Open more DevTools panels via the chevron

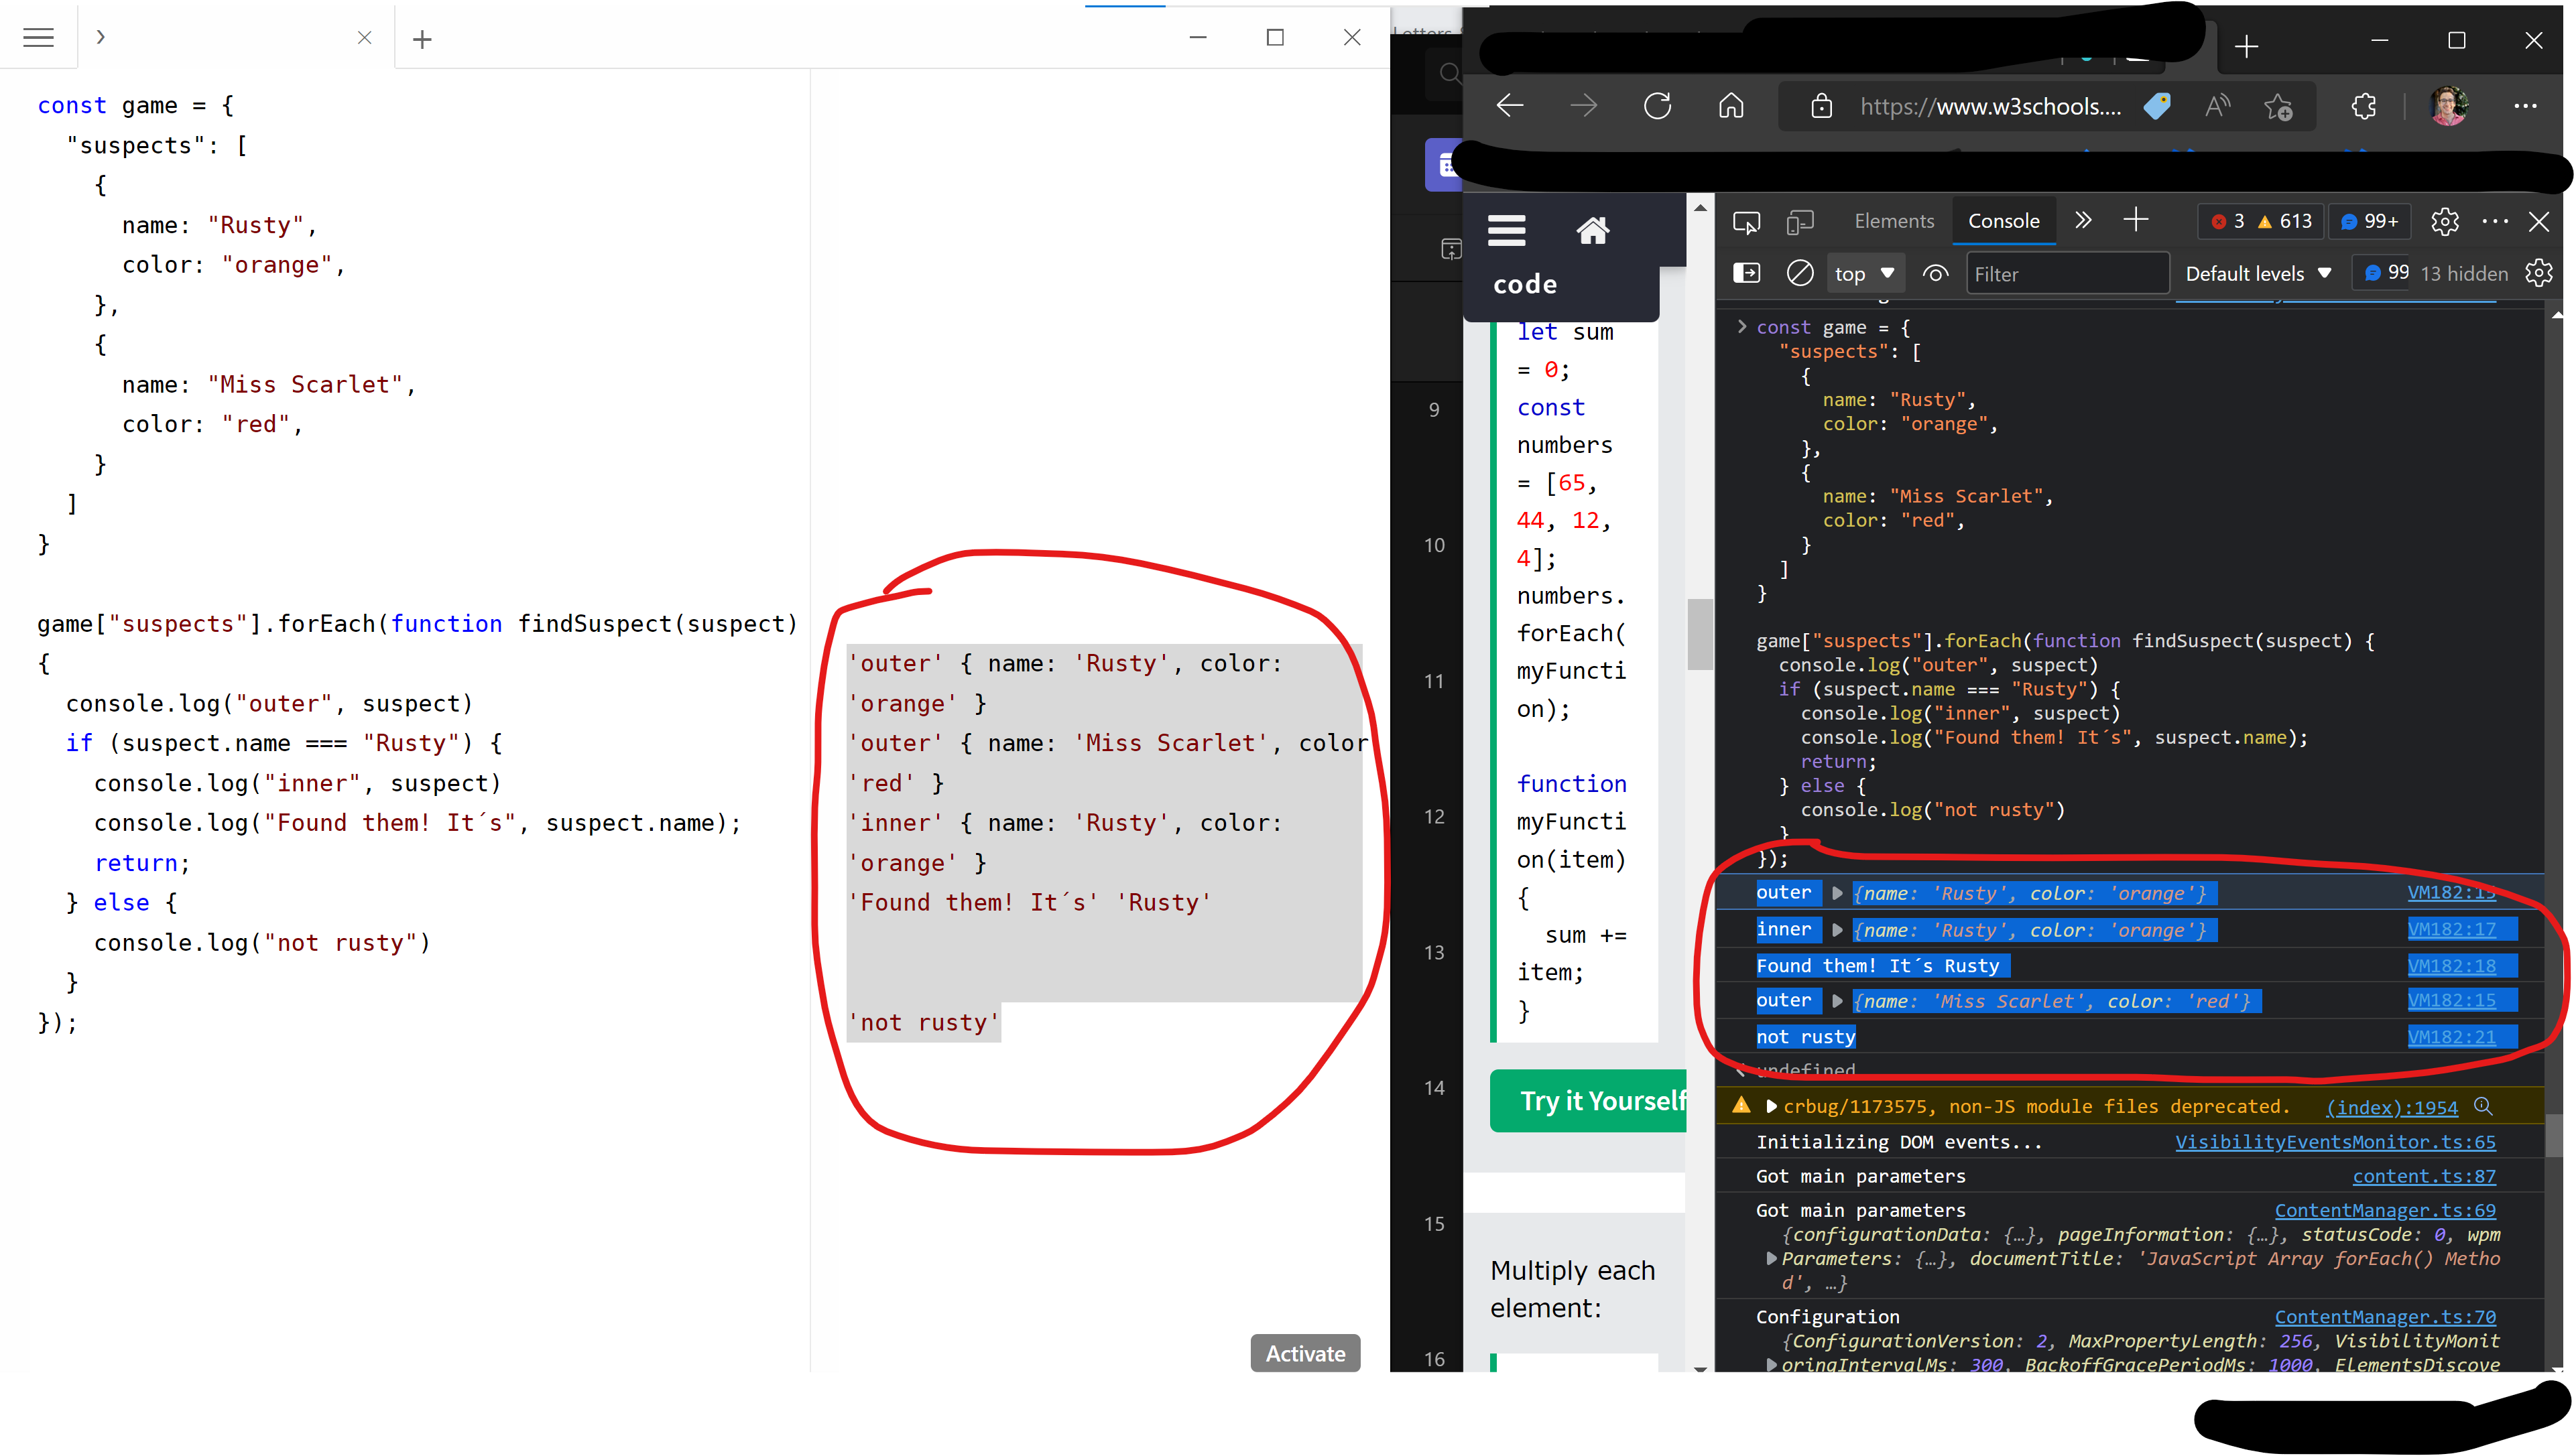coord(2083,221)
